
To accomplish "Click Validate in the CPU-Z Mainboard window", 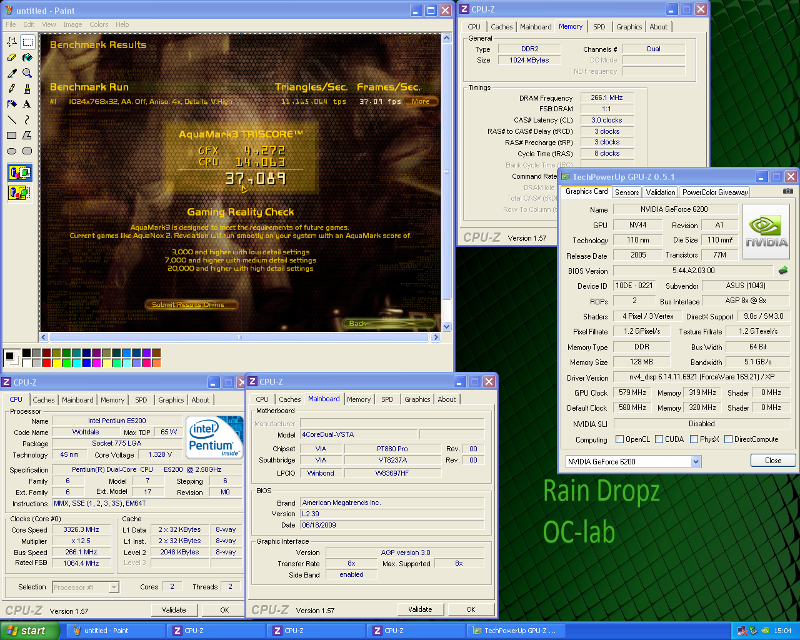I will (420, 609).
